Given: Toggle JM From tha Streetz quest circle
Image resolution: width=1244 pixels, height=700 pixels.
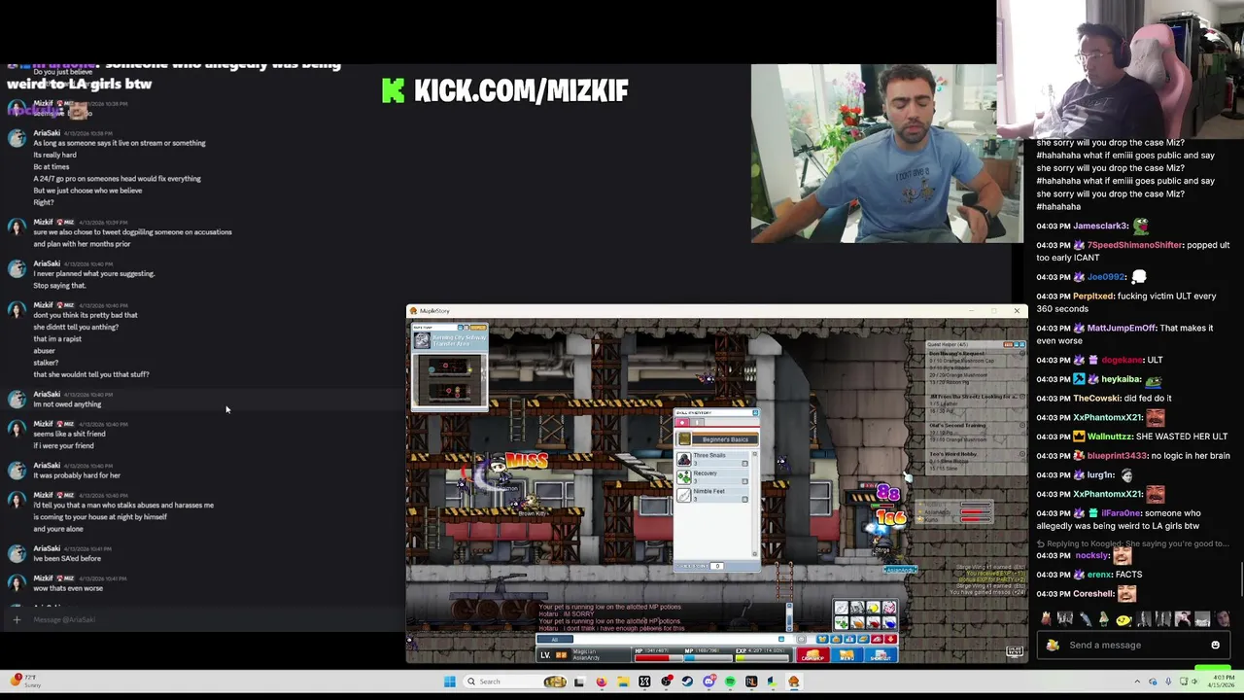Looking at the screenshot, I should (x=1022, y=397).
